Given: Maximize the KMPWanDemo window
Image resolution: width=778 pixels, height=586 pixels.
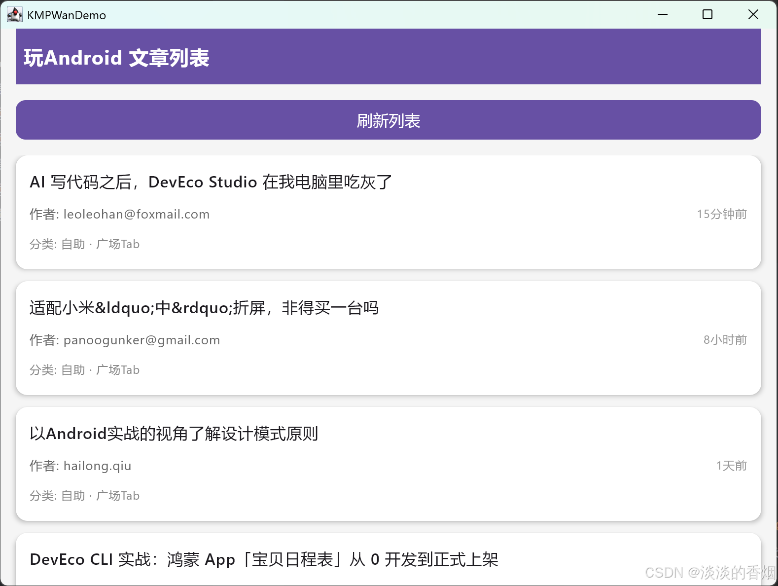Looking at the screenshot, I should 707,15.
